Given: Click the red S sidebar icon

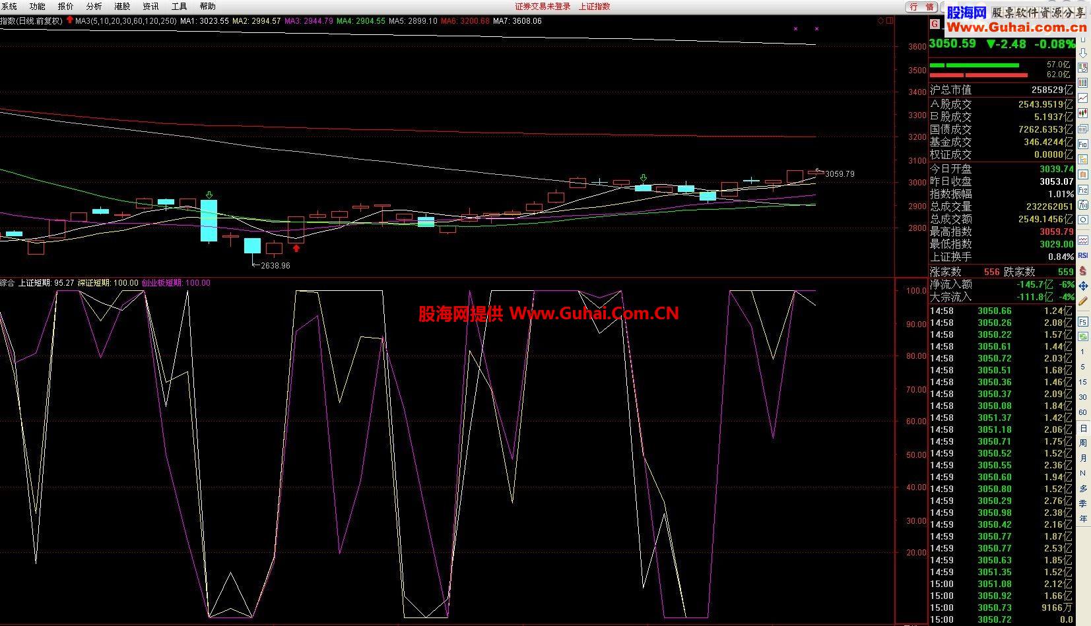Looking at the screenshot, I should click(x=1083, y=270).
